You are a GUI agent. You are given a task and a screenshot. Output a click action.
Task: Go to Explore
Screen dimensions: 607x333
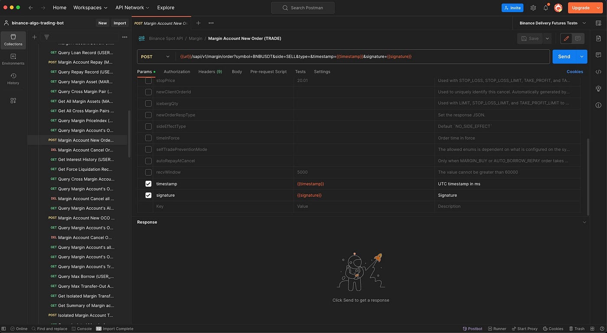point(166,8)
